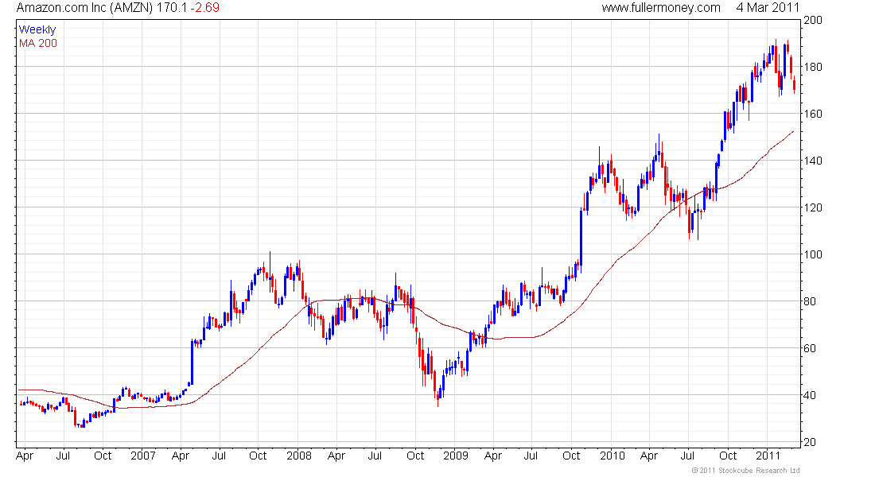Image resolution: width=875 pixels, height=477 pixels.
Task: Click the 'Weekly' legend label
Action: point(37,29)
